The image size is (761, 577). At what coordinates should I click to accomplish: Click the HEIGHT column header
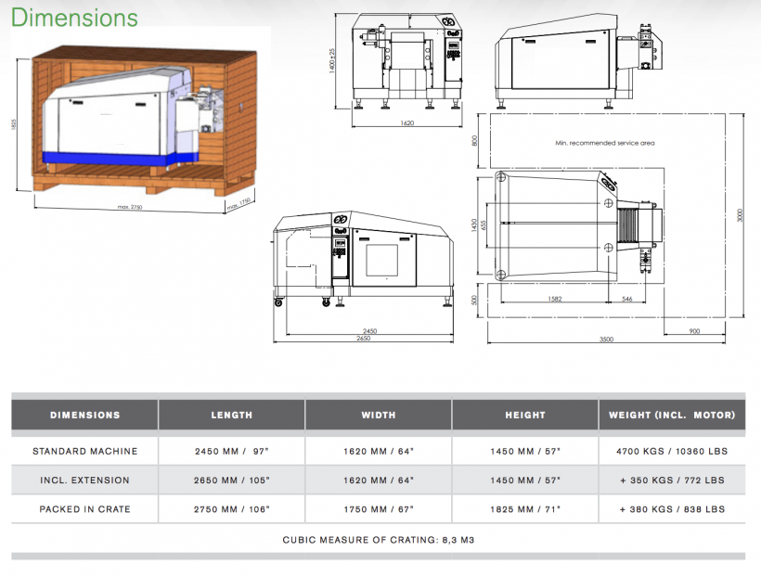524,415
